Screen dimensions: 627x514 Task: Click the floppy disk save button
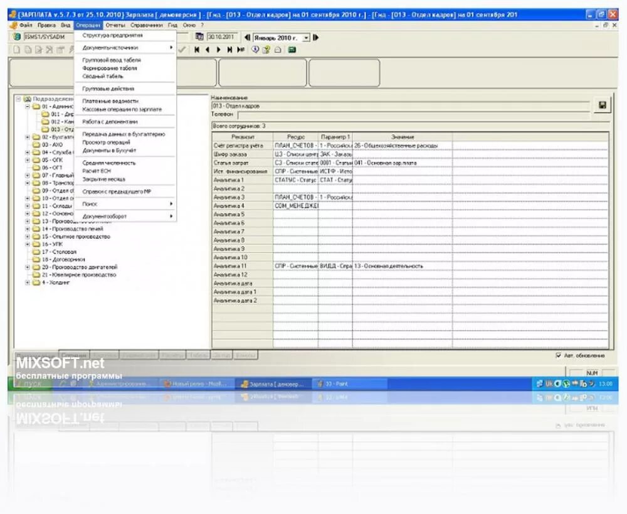(x=602, y=105)
